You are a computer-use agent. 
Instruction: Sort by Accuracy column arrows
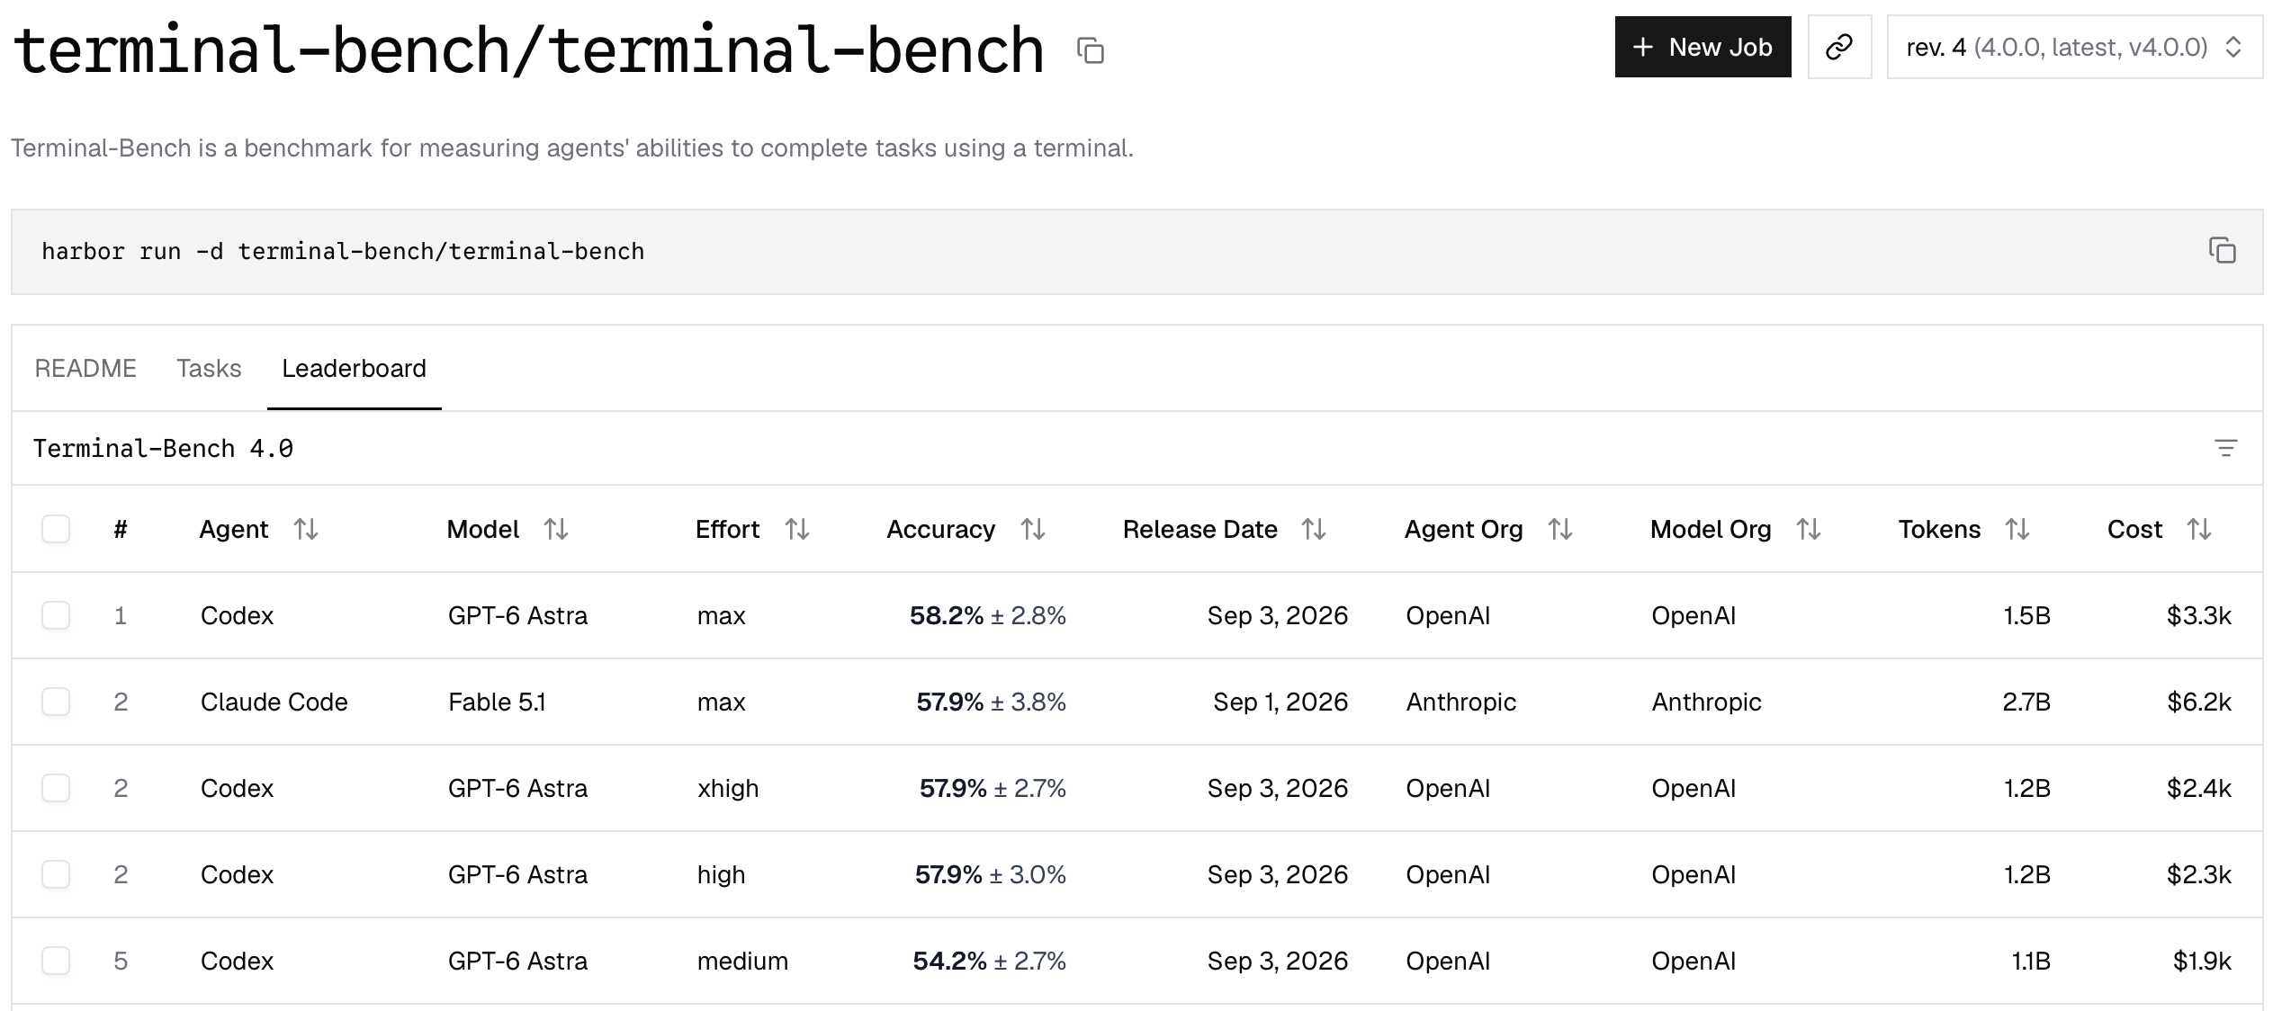1033,529
